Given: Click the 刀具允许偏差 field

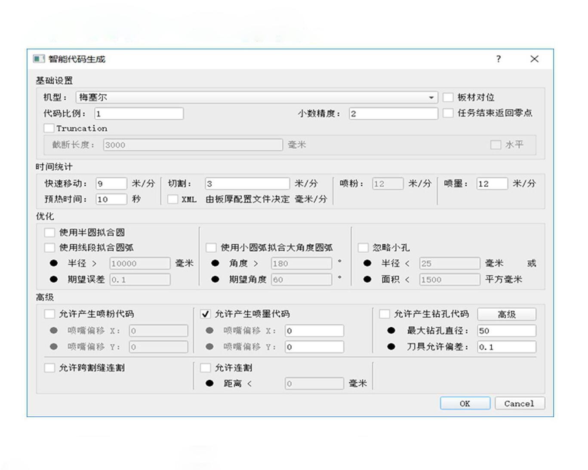Looking at the screenshot, I should [x=507, y=347].
